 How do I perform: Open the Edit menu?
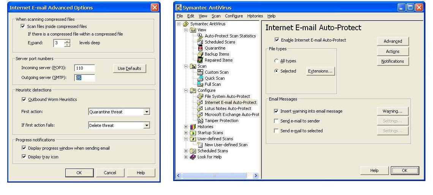click(x=191, y=16)
